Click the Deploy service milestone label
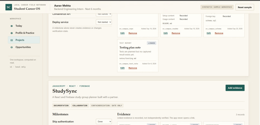 pyautogui.click(x=60, y=22)
